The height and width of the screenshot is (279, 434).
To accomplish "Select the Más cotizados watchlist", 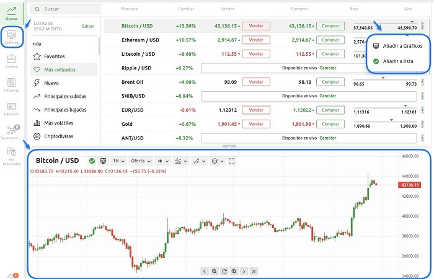I will tap(64, 69).
